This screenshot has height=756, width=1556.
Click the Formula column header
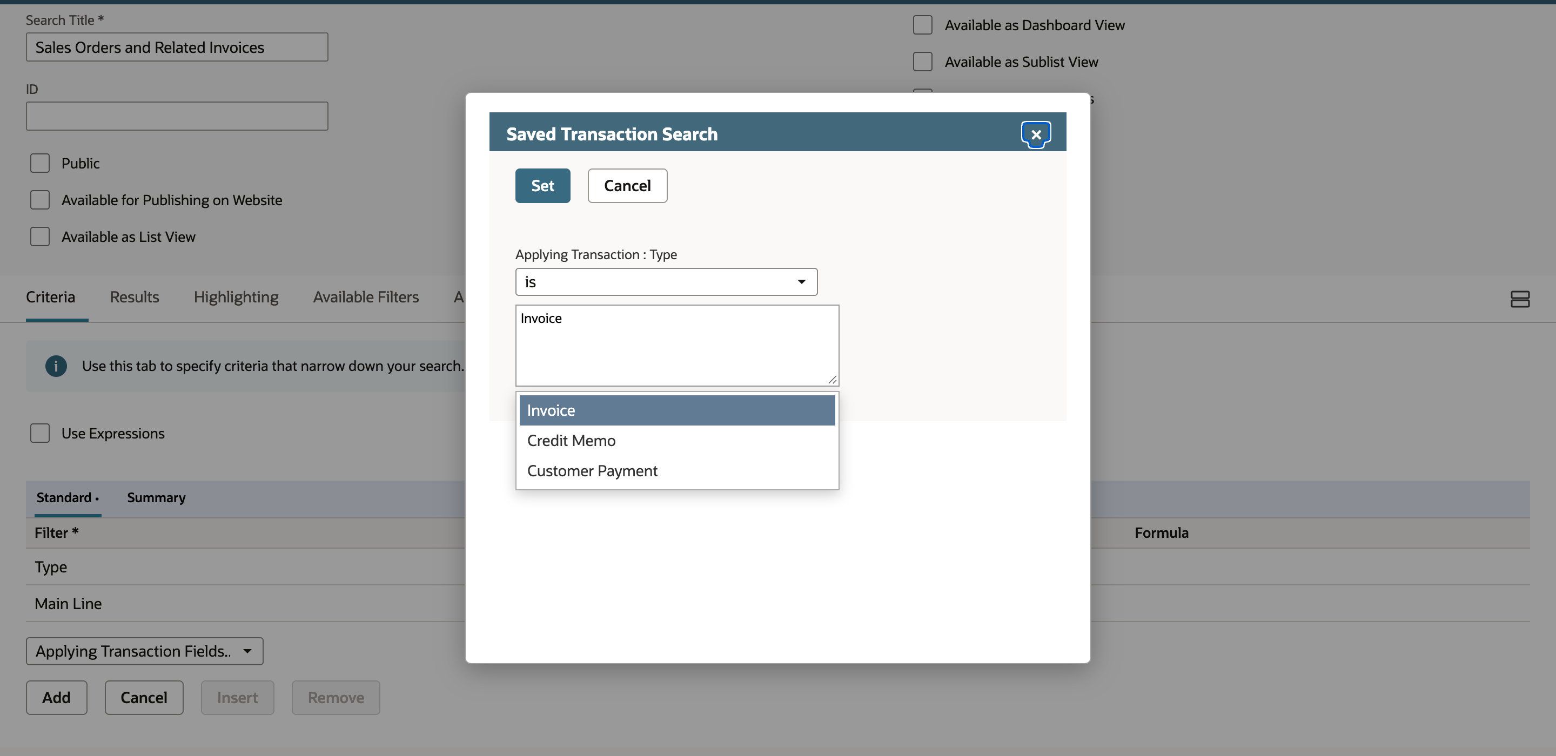pyautogui.click(x=1161, y=532)
